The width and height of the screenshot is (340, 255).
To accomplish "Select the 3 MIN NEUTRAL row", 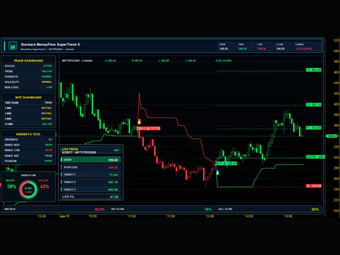I will (x=28, y=113).
